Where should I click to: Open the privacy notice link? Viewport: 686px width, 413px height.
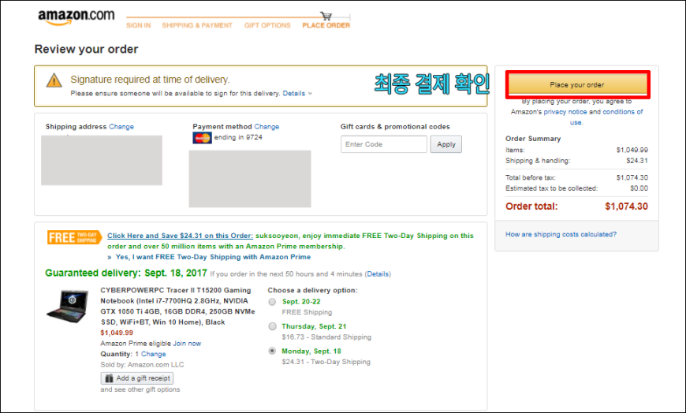click(565, 112)
